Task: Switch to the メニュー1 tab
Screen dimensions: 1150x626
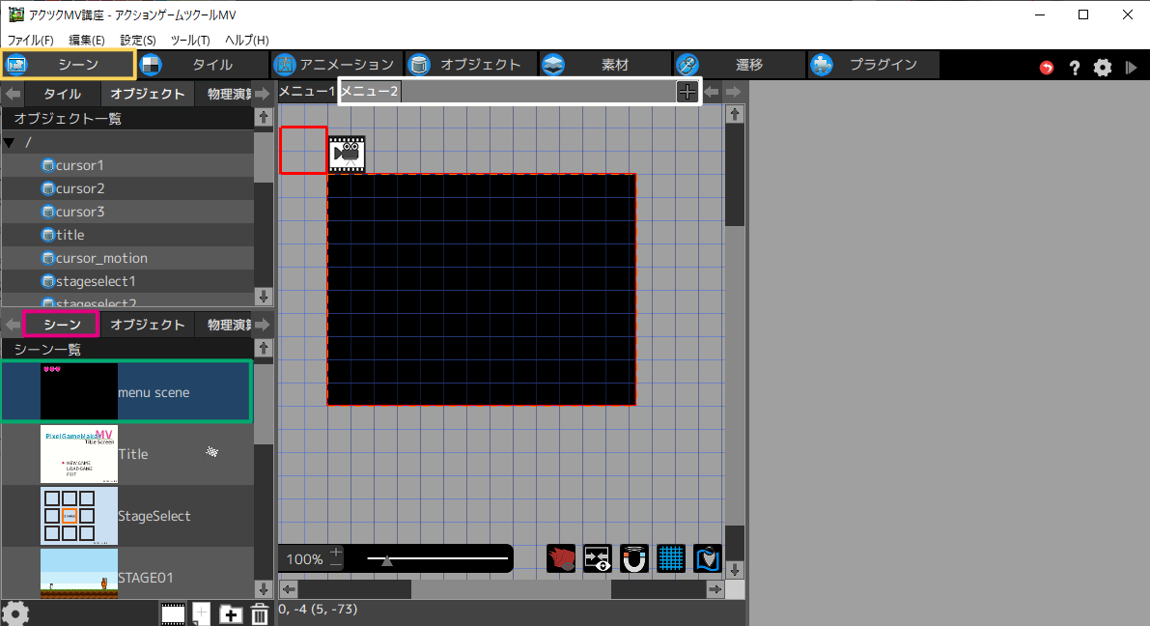Action: coord(306,92)
